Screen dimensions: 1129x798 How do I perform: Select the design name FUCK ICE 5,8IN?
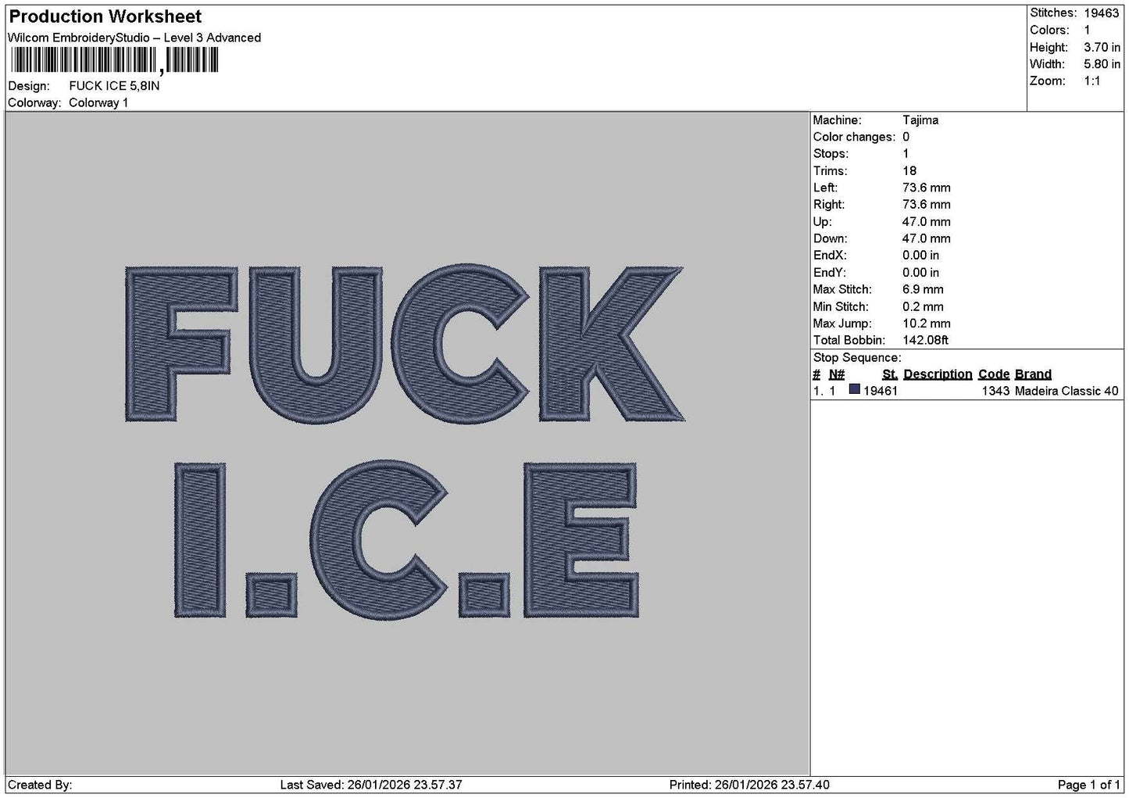[x=114, y=86]
